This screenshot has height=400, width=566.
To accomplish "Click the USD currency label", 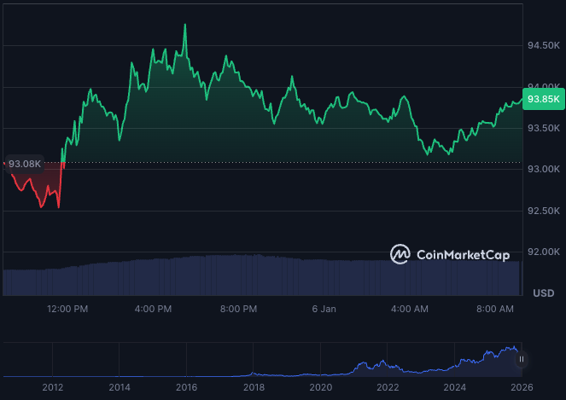I will [543, 293].
